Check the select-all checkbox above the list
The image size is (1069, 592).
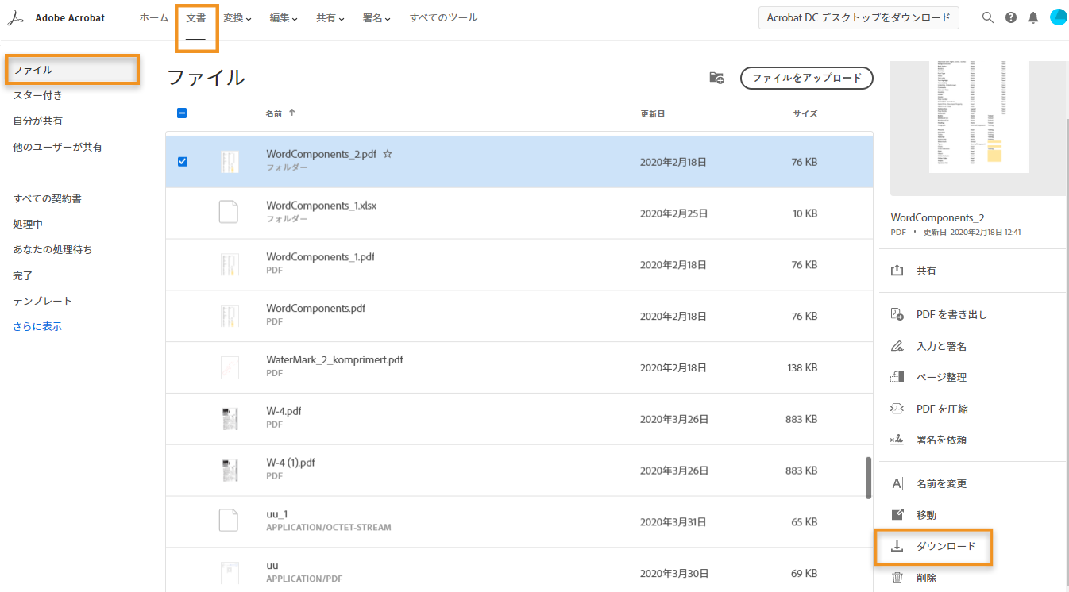pyautogui.click(x=182, y=113)
